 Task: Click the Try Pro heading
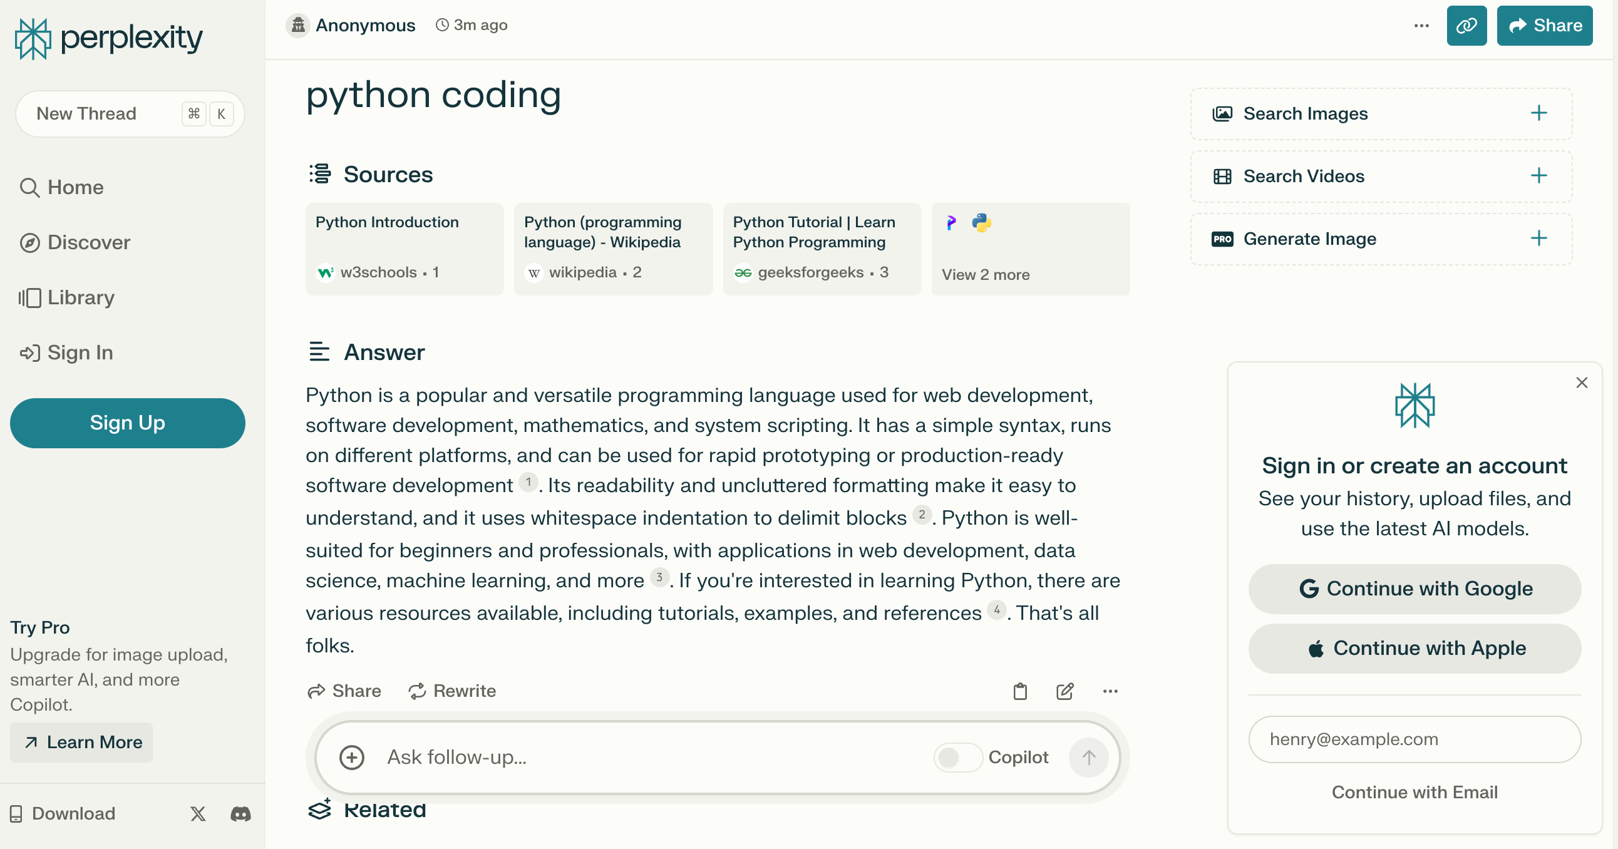(x=40, y=628)
